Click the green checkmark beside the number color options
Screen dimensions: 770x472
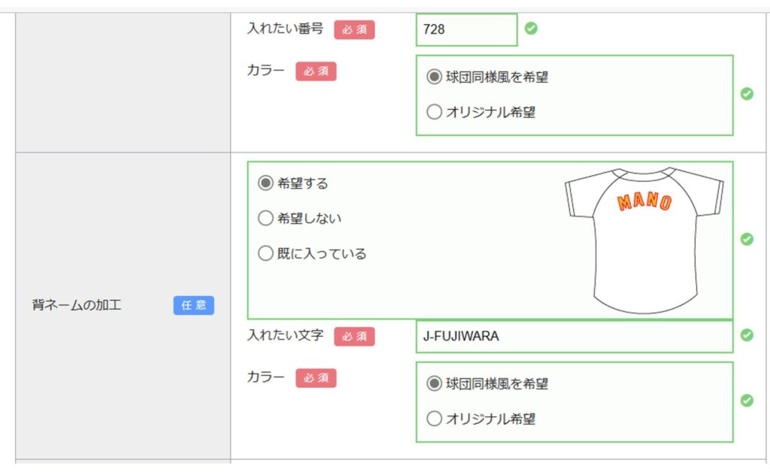pos(747,94)
